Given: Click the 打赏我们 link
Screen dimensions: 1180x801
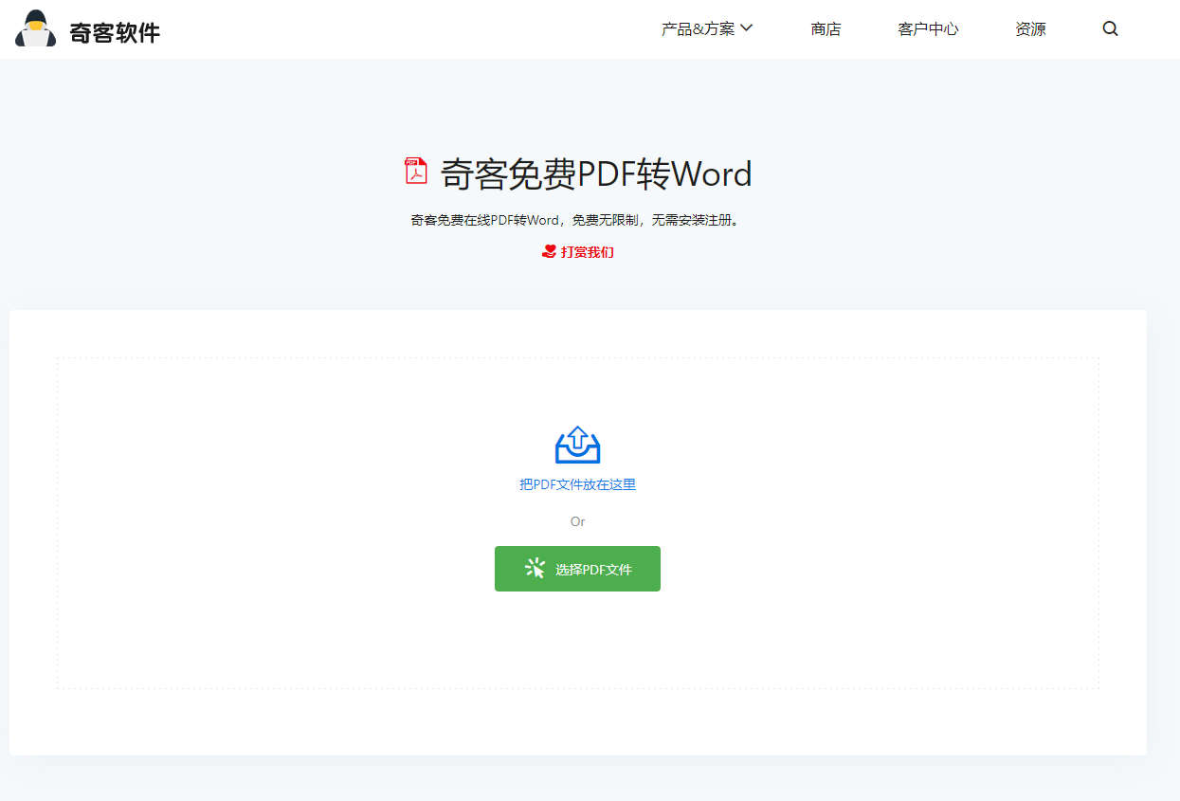Looking at the screenshot, I should [x=587, y=252].
